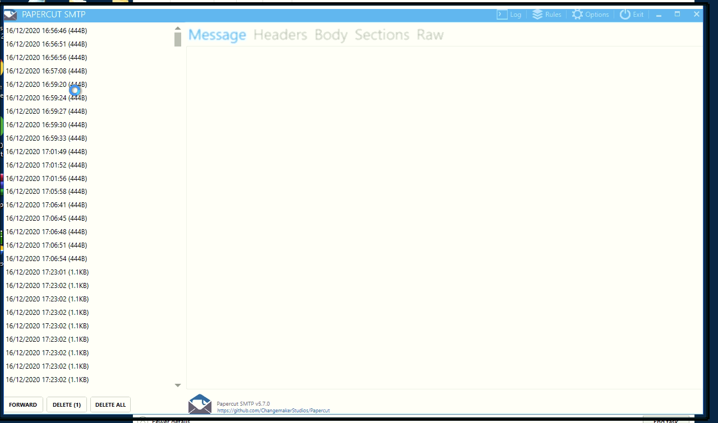Switch to the Raw tab
718x423 pixels.
tap(430, 34)
